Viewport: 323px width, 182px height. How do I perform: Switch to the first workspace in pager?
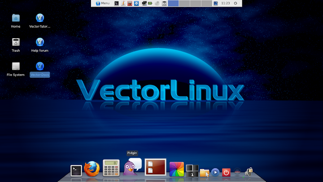(x=173, y=3)
